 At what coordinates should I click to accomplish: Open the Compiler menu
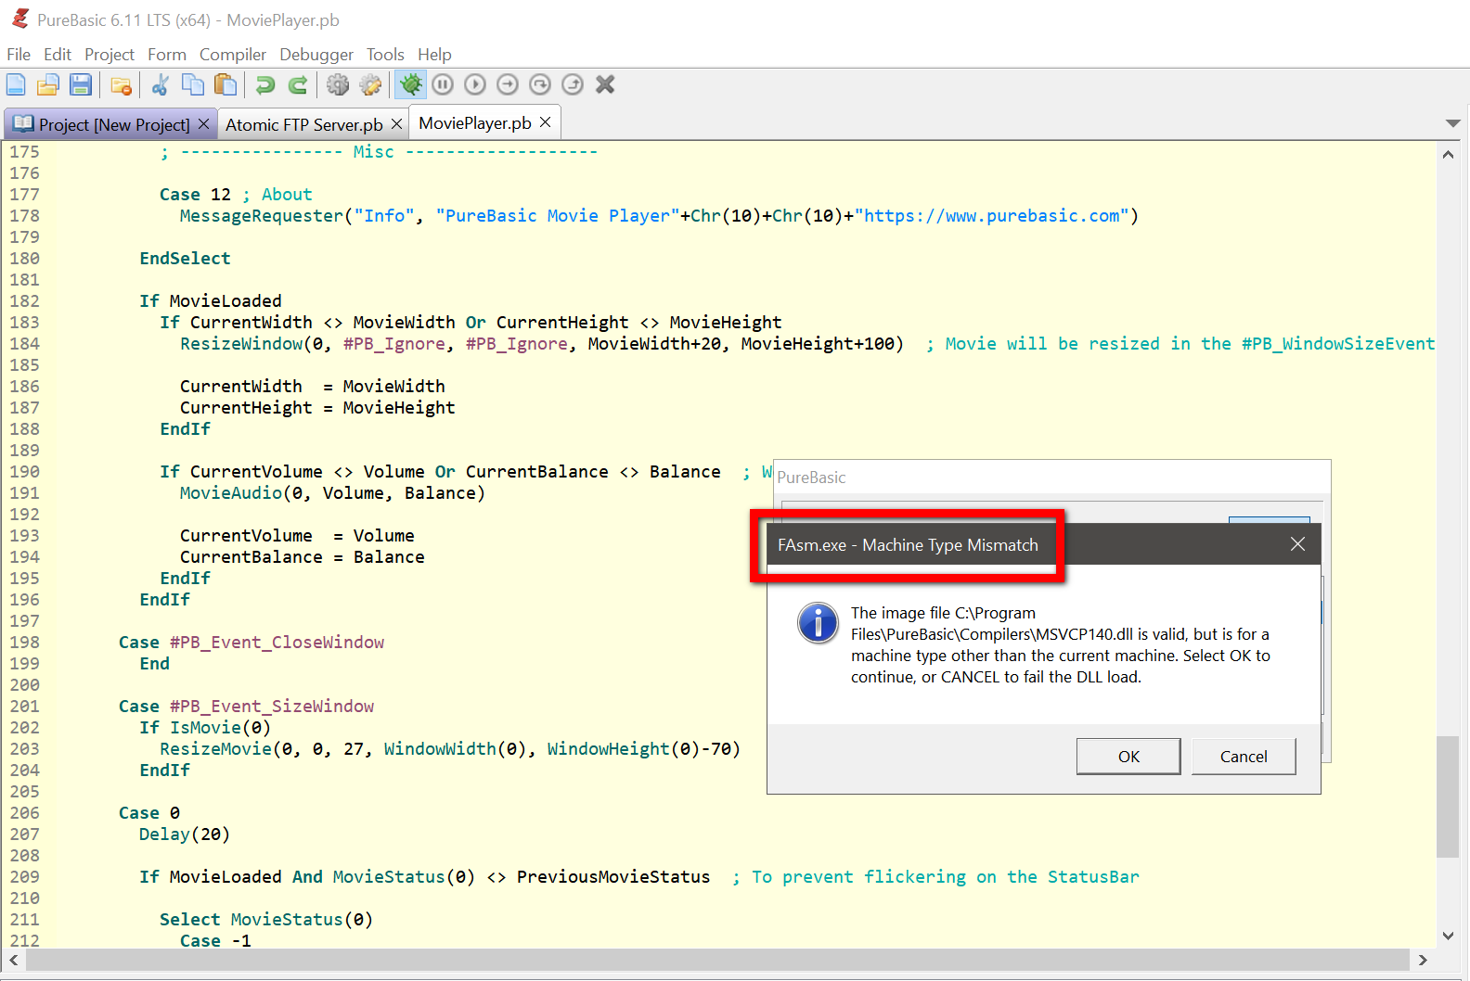tap(232, 55)
